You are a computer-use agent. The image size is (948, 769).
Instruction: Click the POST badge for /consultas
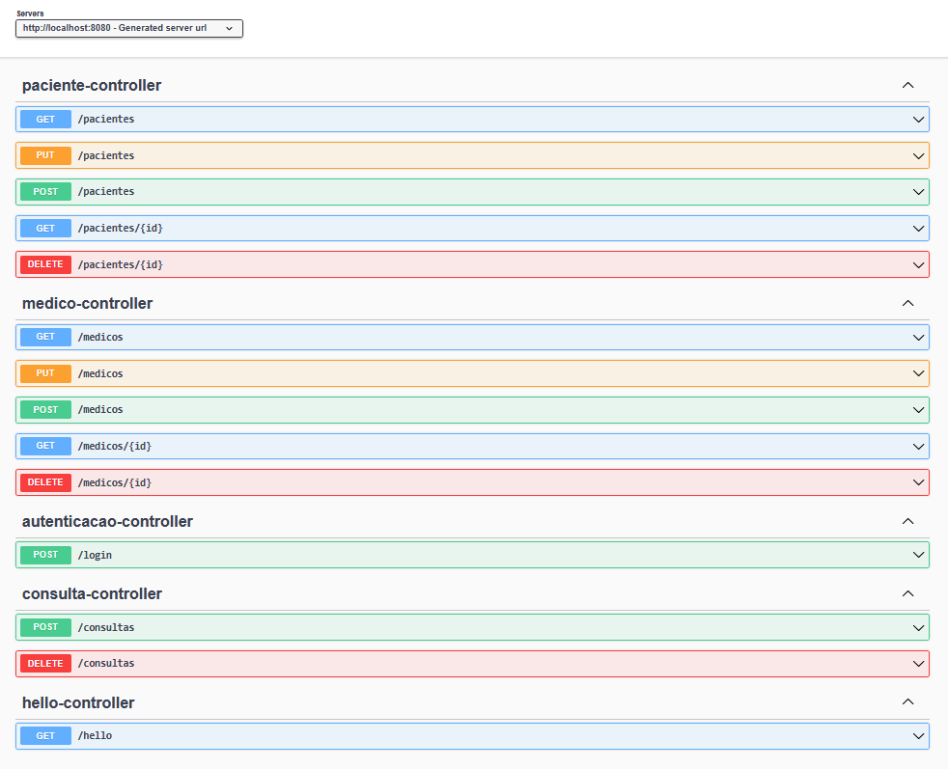[45, 627]
